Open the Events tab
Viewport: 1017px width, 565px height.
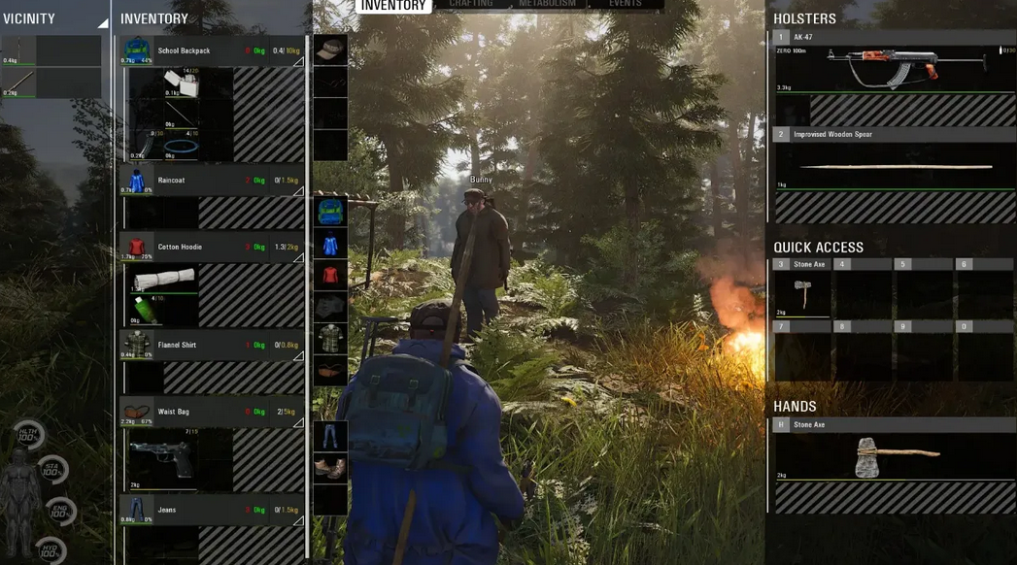(625, 4)
